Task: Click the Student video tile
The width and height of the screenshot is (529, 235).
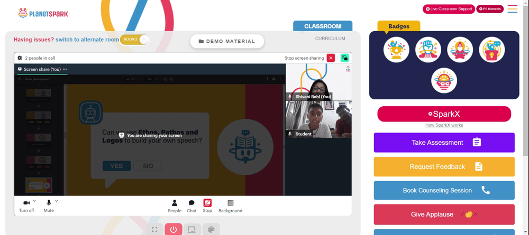Action: click(318, 119)
